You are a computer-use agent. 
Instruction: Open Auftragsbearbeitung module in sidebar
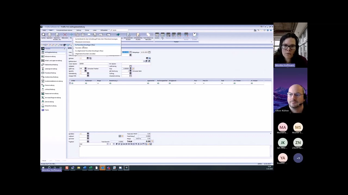click(53, 52)
